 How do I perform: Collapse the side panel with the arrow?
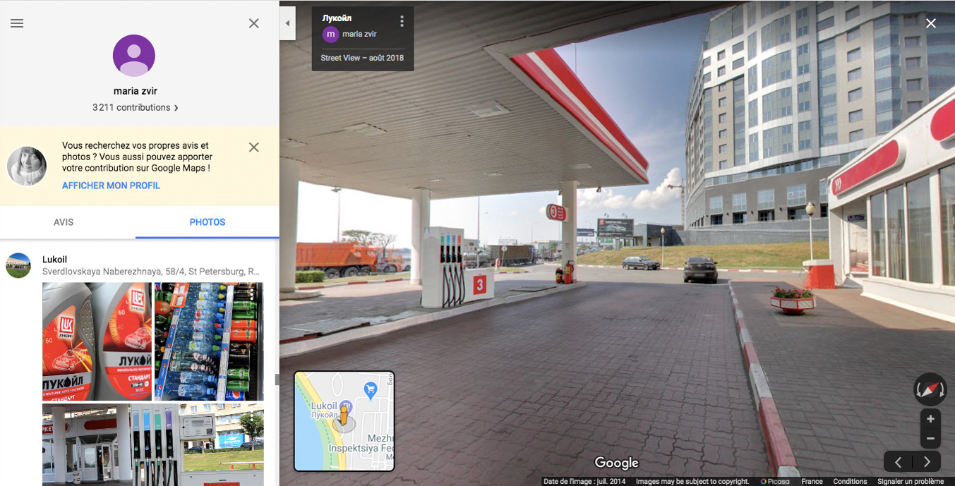[287, 23]
